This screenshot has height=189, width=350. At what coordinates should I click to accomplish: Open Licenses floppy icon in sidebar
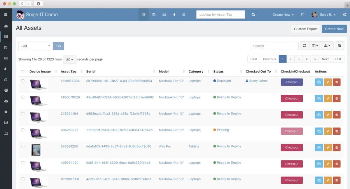6,47
